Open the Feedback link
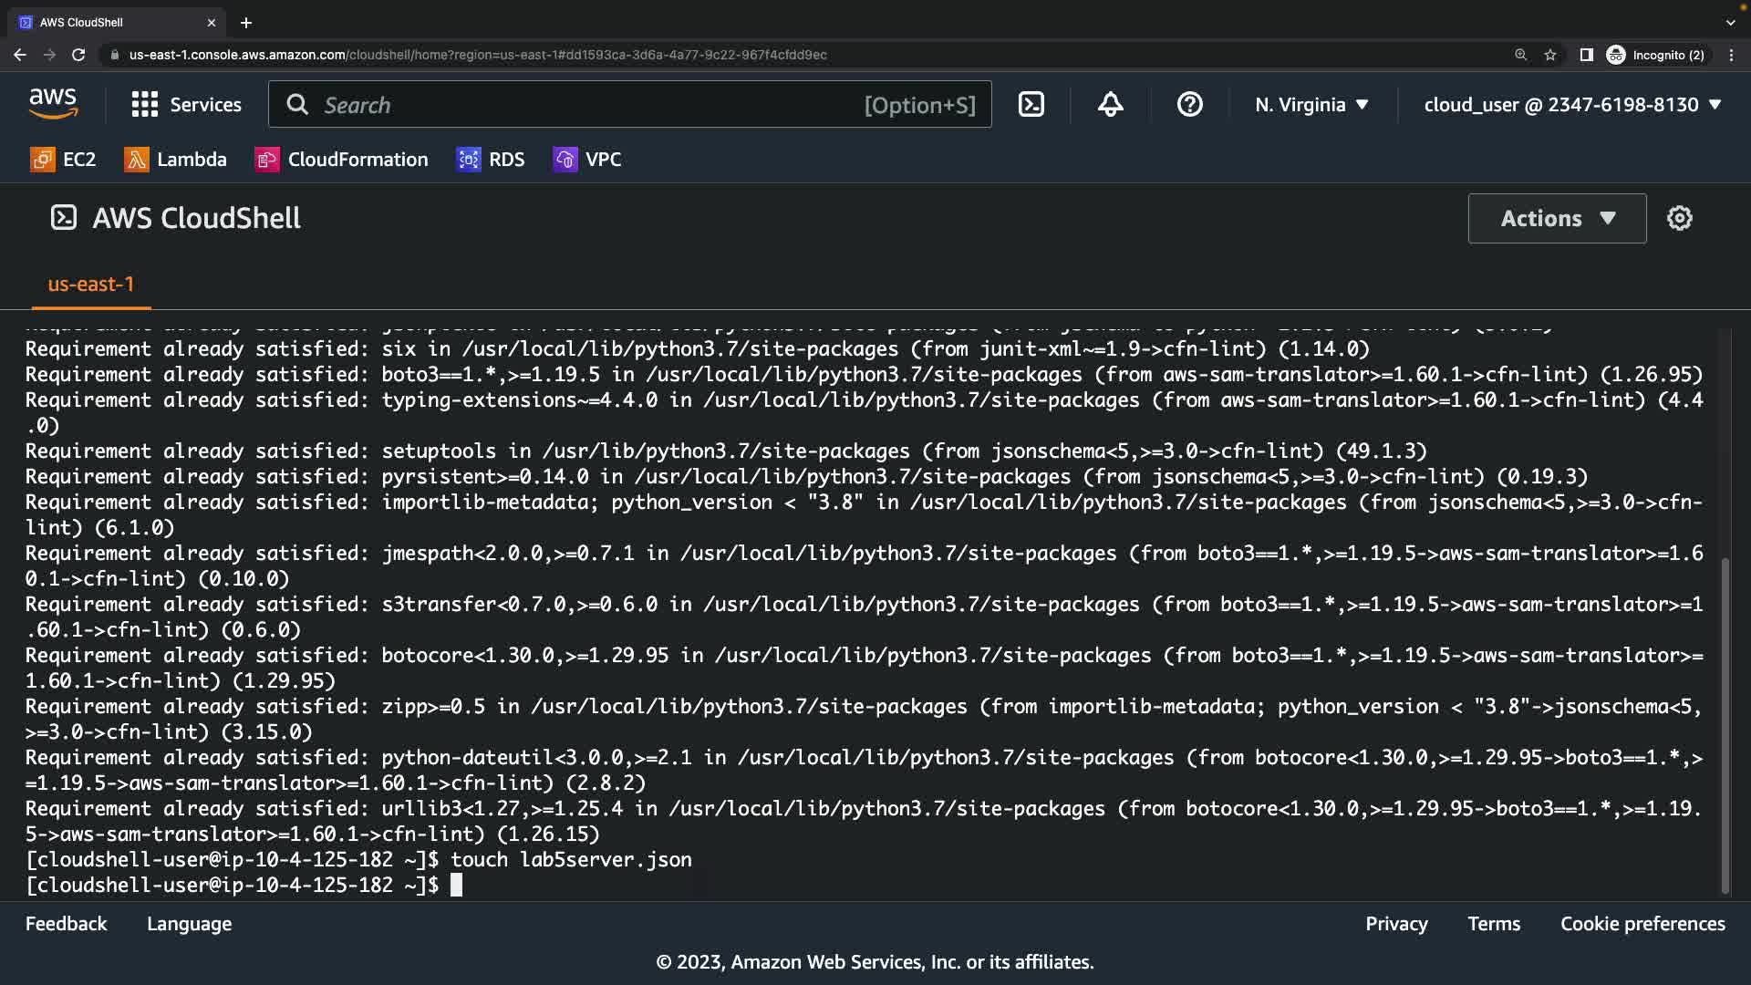 coord(66,924)
